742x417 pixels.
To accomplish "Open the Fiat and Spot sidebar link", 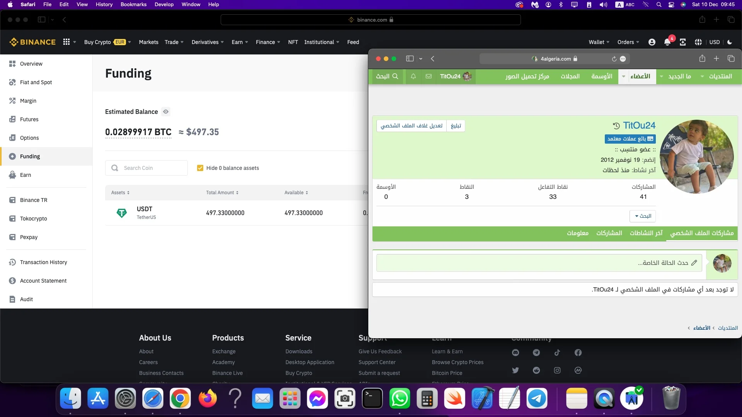I will (36, 82).
